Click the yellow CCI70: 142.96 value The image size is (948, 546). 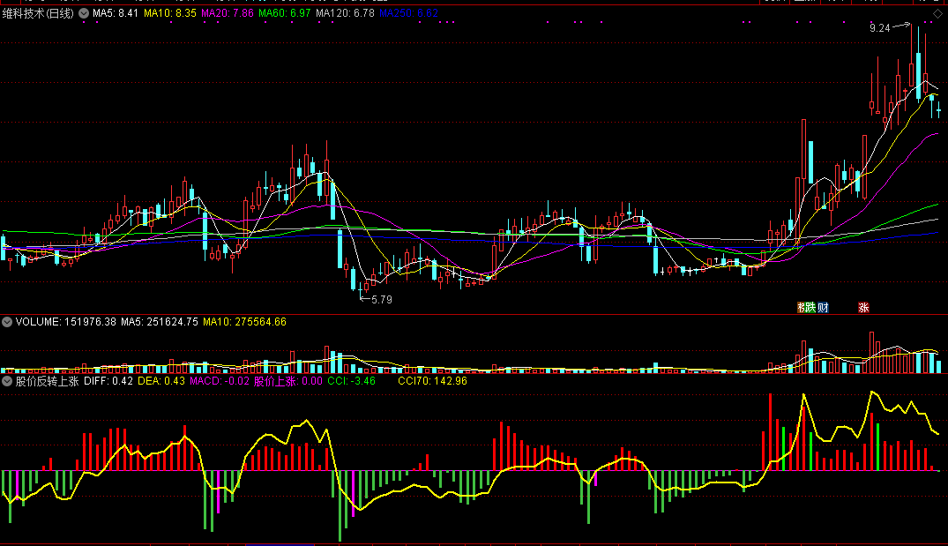[432, 381]
